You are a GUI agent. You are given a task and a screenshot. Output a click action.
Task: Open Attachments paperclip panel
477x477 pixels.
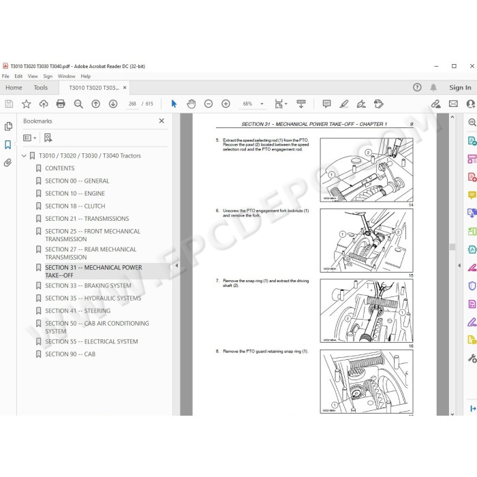(8, 163)
